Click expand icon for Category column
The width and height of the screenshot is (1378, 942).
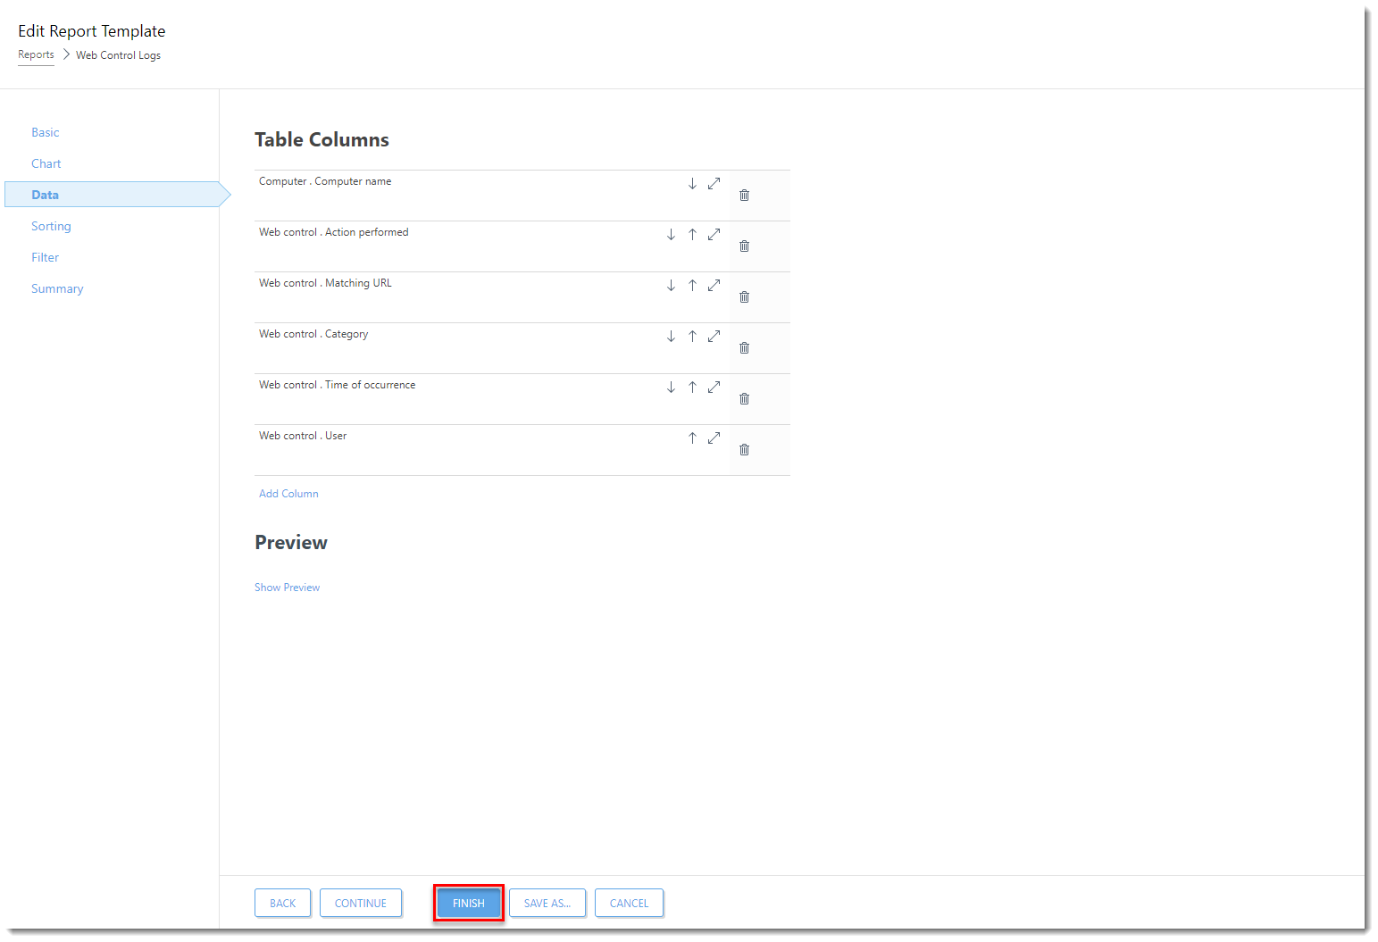tap(714, 337)
